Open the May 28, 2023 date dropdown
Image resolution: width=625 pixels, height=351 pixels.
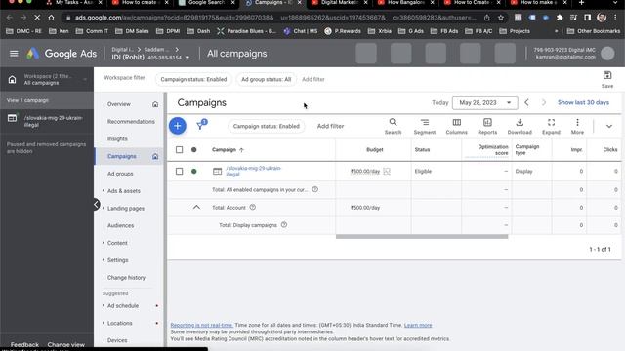pyautogui.click(x=484, y=102)
